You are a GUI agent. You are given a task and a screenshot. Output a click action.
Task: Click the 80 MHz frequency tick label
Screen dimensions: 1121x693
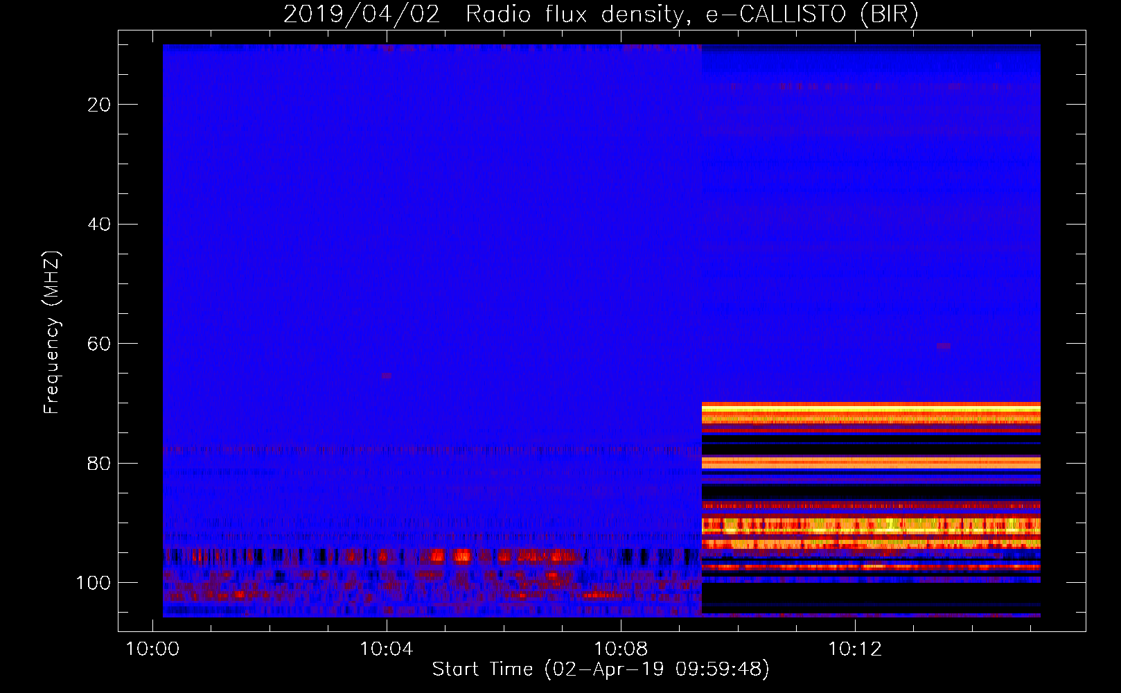[99, 464]
